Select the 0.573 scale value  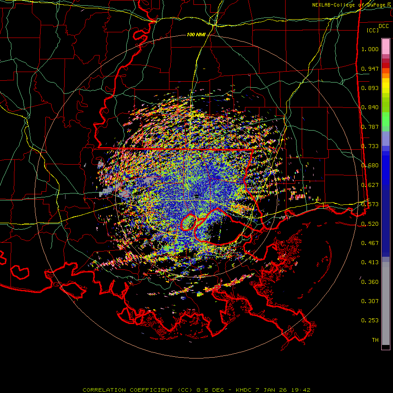click(x=370, y=204)
